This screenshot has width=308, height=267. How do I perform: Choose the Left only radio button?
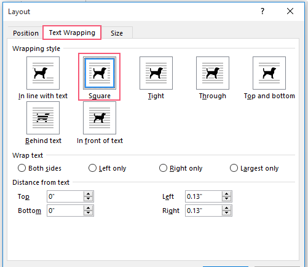92,168
